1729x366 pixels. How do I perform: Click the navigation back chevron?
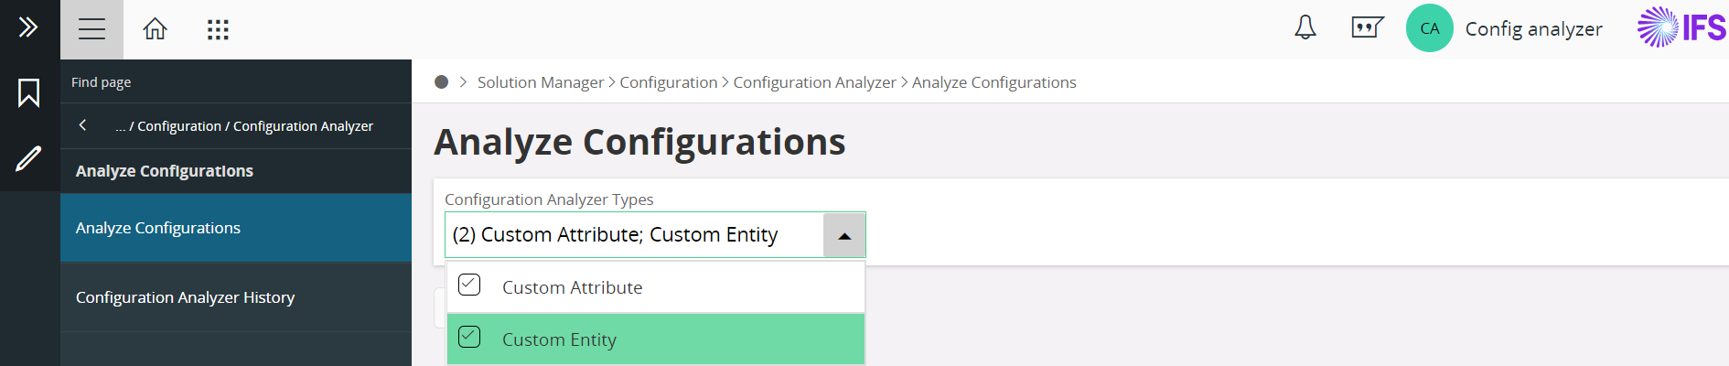[83, 125]
